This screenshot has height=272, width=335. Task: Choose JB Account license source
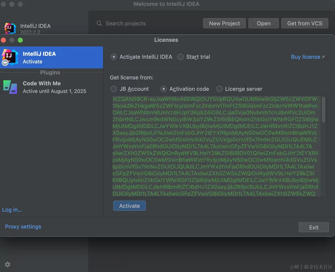coord(114,89)
